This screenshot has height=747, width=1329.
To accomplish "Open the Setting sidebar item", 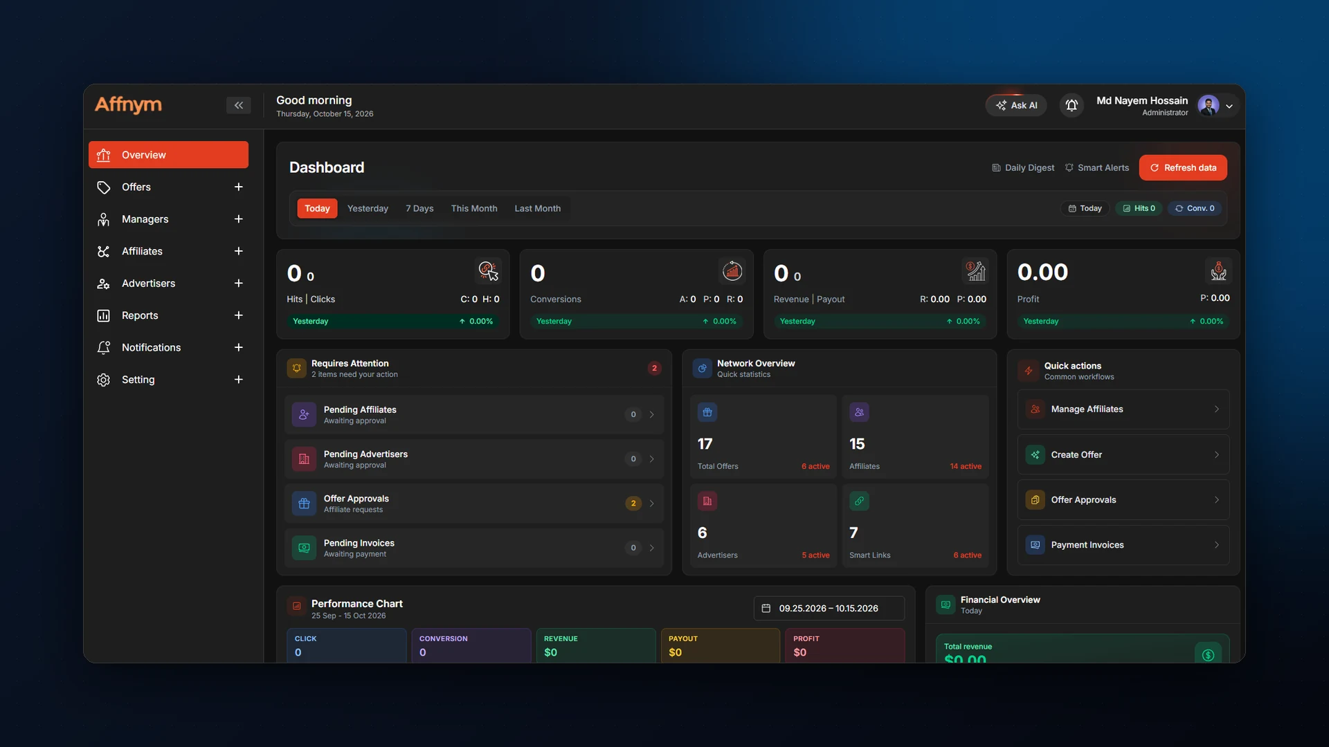I will (x=138, y=380).
